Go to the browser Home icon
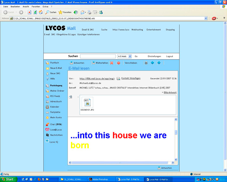 (x=41, y=12)
